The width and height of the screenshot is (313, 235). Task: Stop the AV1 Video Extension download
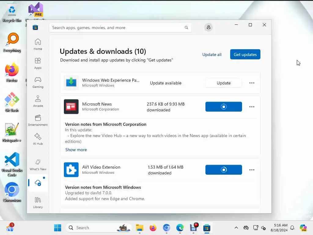[223, 170]
